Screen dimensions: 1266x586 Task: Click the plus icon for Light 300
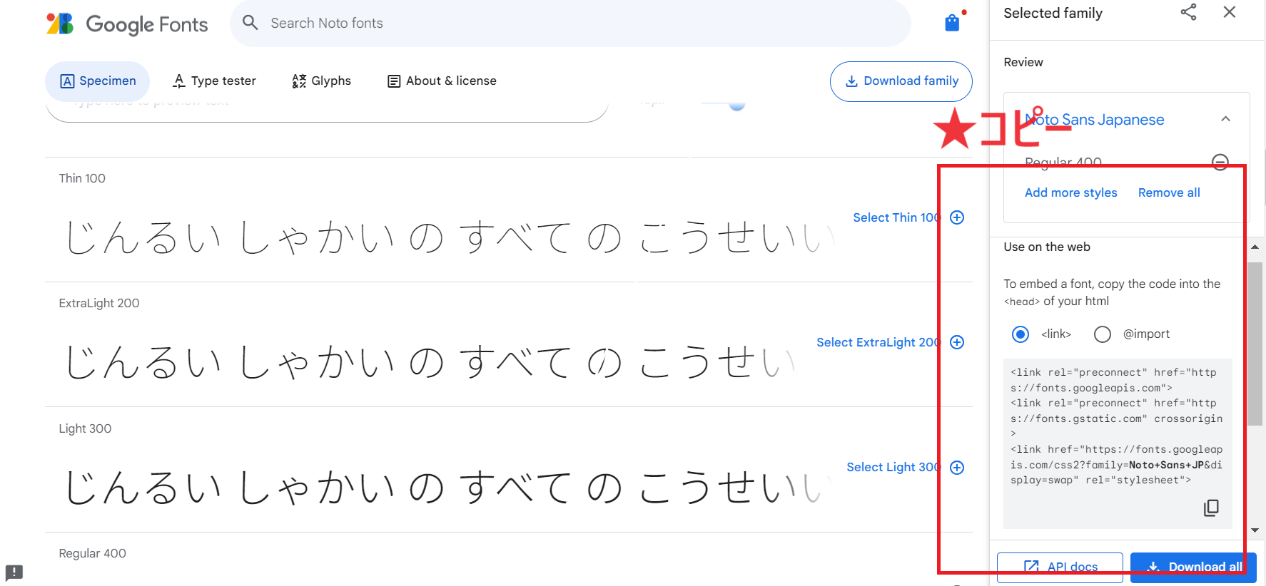click(x=957, y=468)
